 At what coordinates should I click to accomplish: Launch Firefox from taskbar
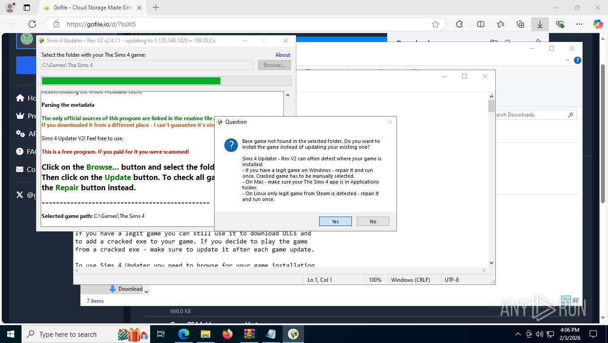pos(228,334)
